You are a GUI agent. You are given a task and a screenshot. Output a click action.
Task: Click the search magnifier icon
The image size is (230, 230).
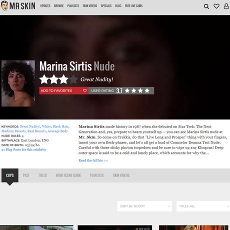coord(206,6)
